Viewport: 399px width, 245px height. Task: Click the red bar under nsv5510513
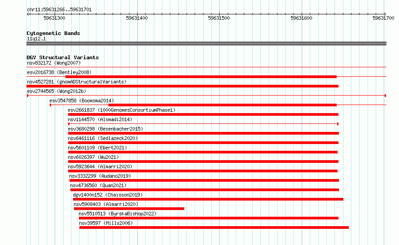(208, 218)
